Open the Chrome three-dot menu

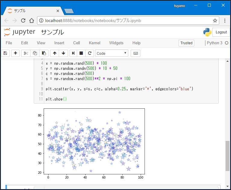point(225,20)
